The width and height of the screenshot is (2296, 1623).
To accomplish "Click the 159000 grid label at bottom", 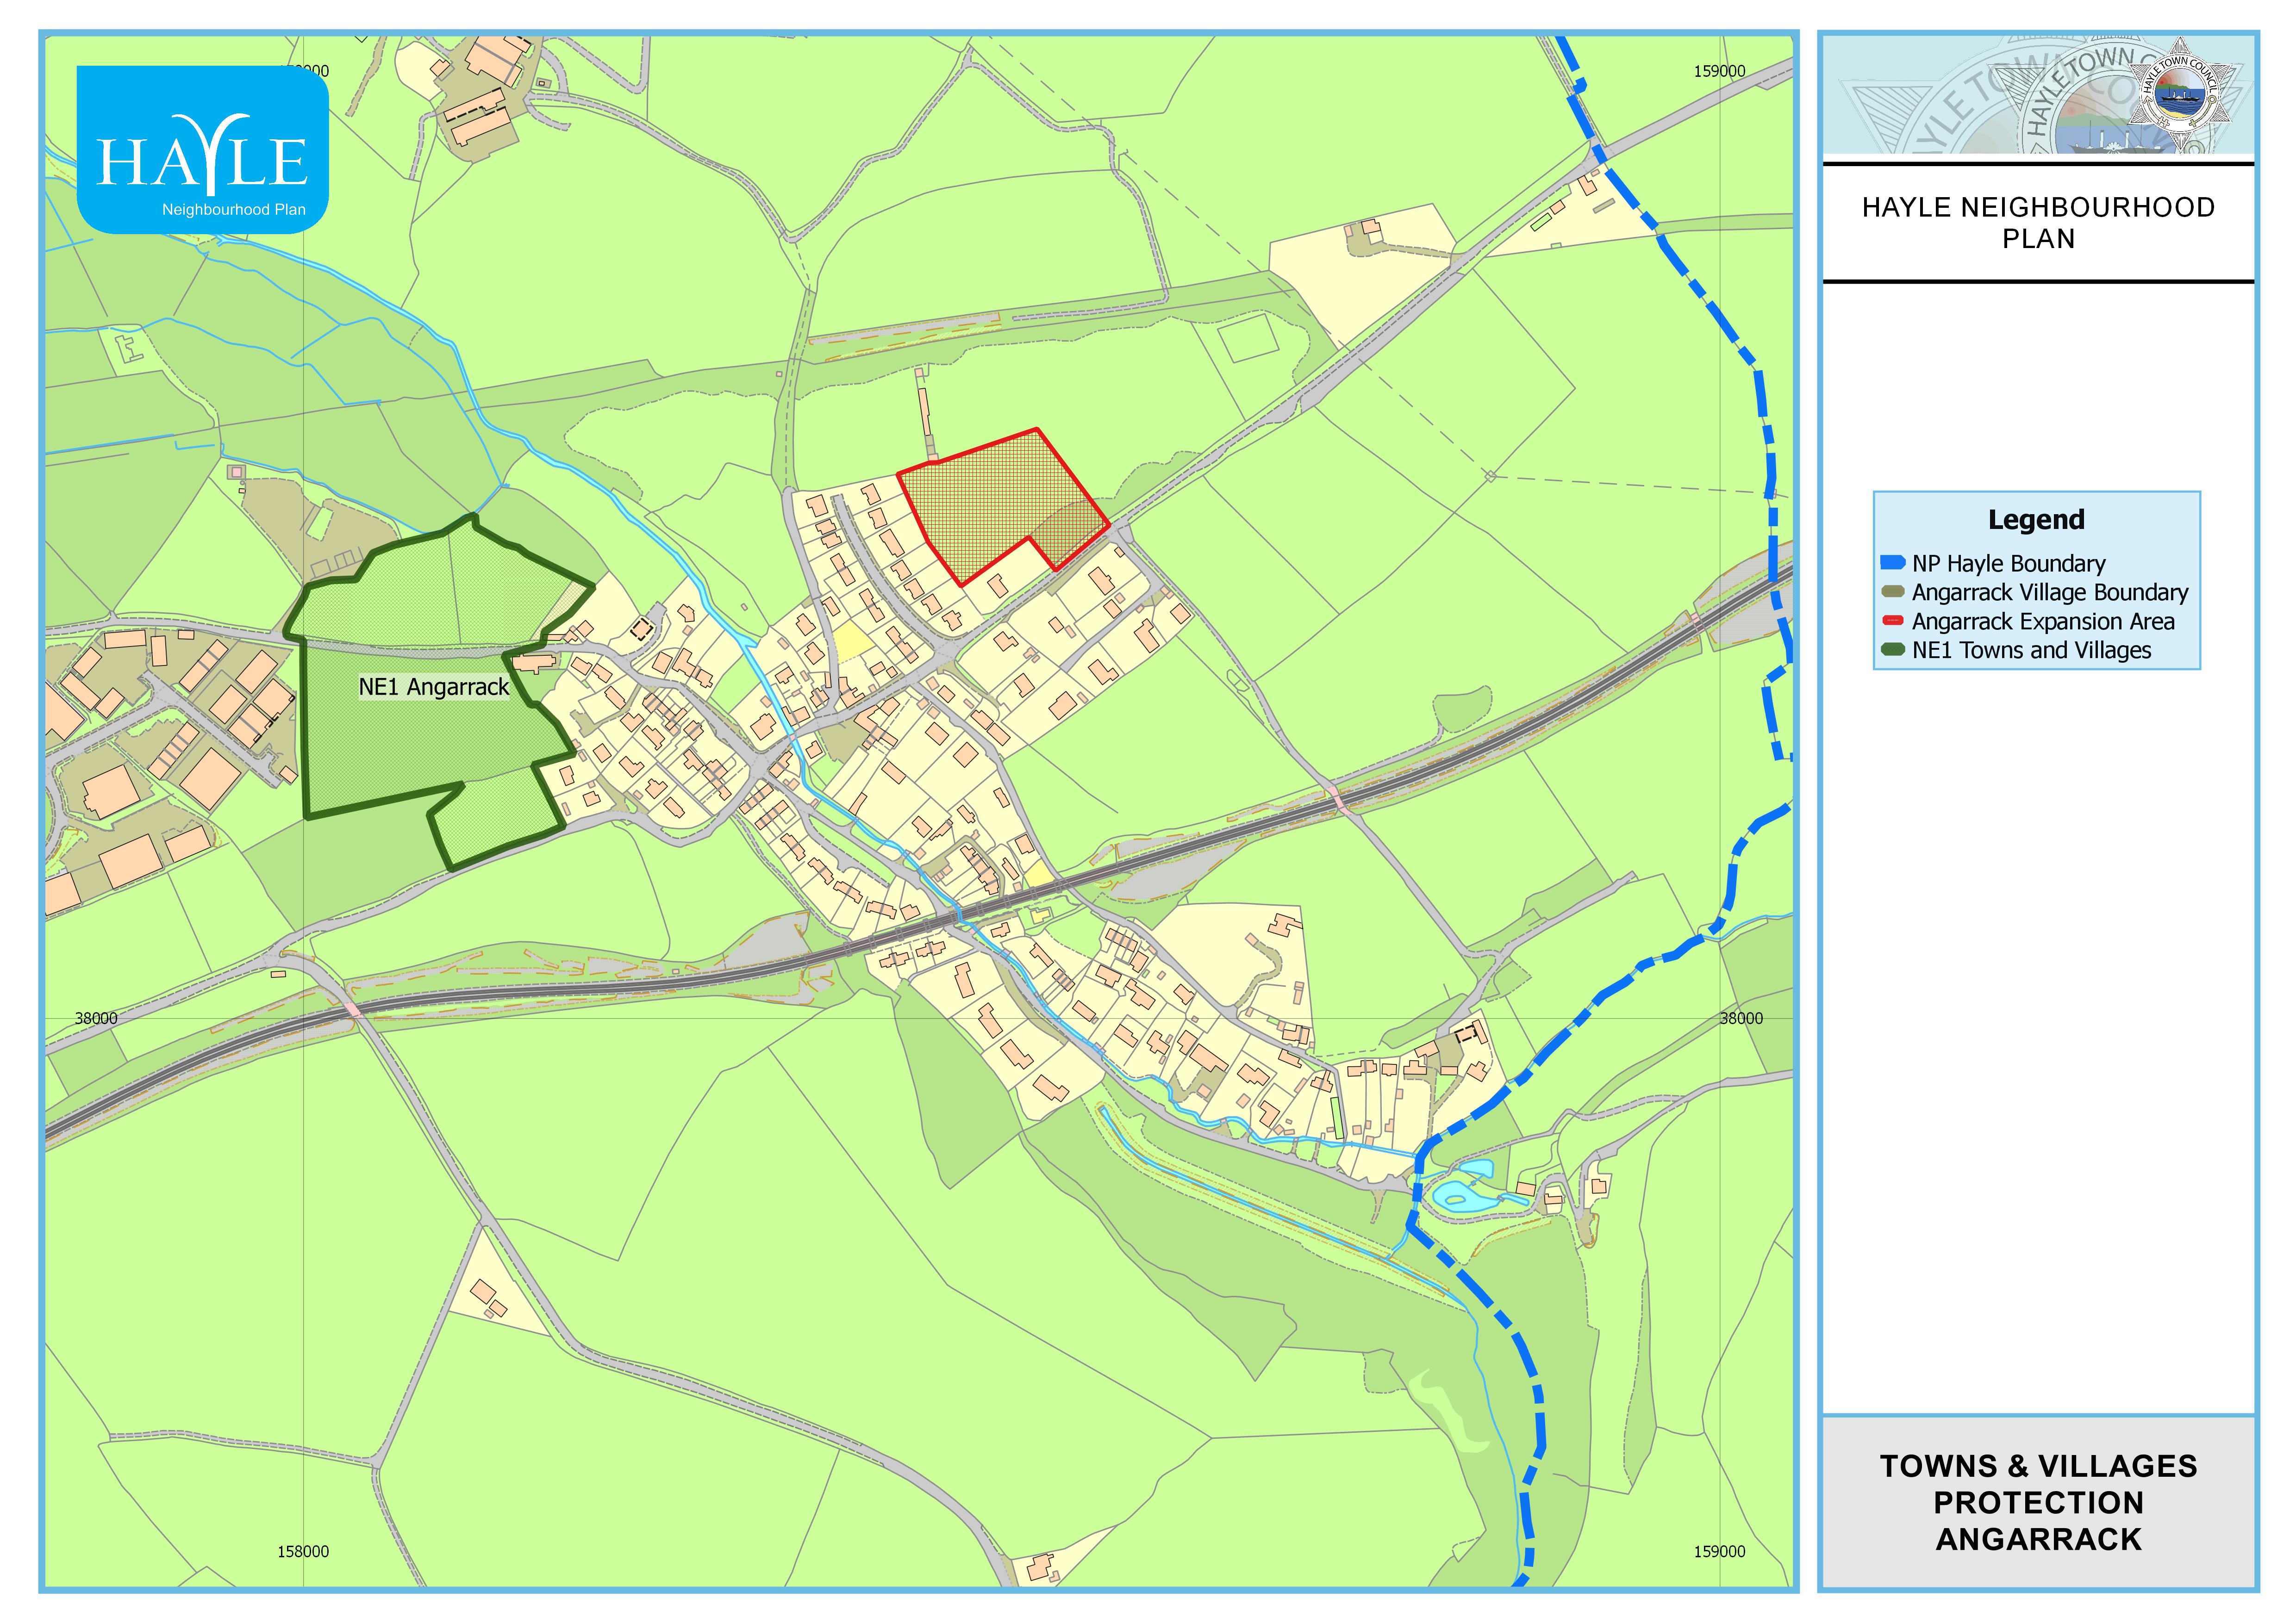I will 1719,1551.
